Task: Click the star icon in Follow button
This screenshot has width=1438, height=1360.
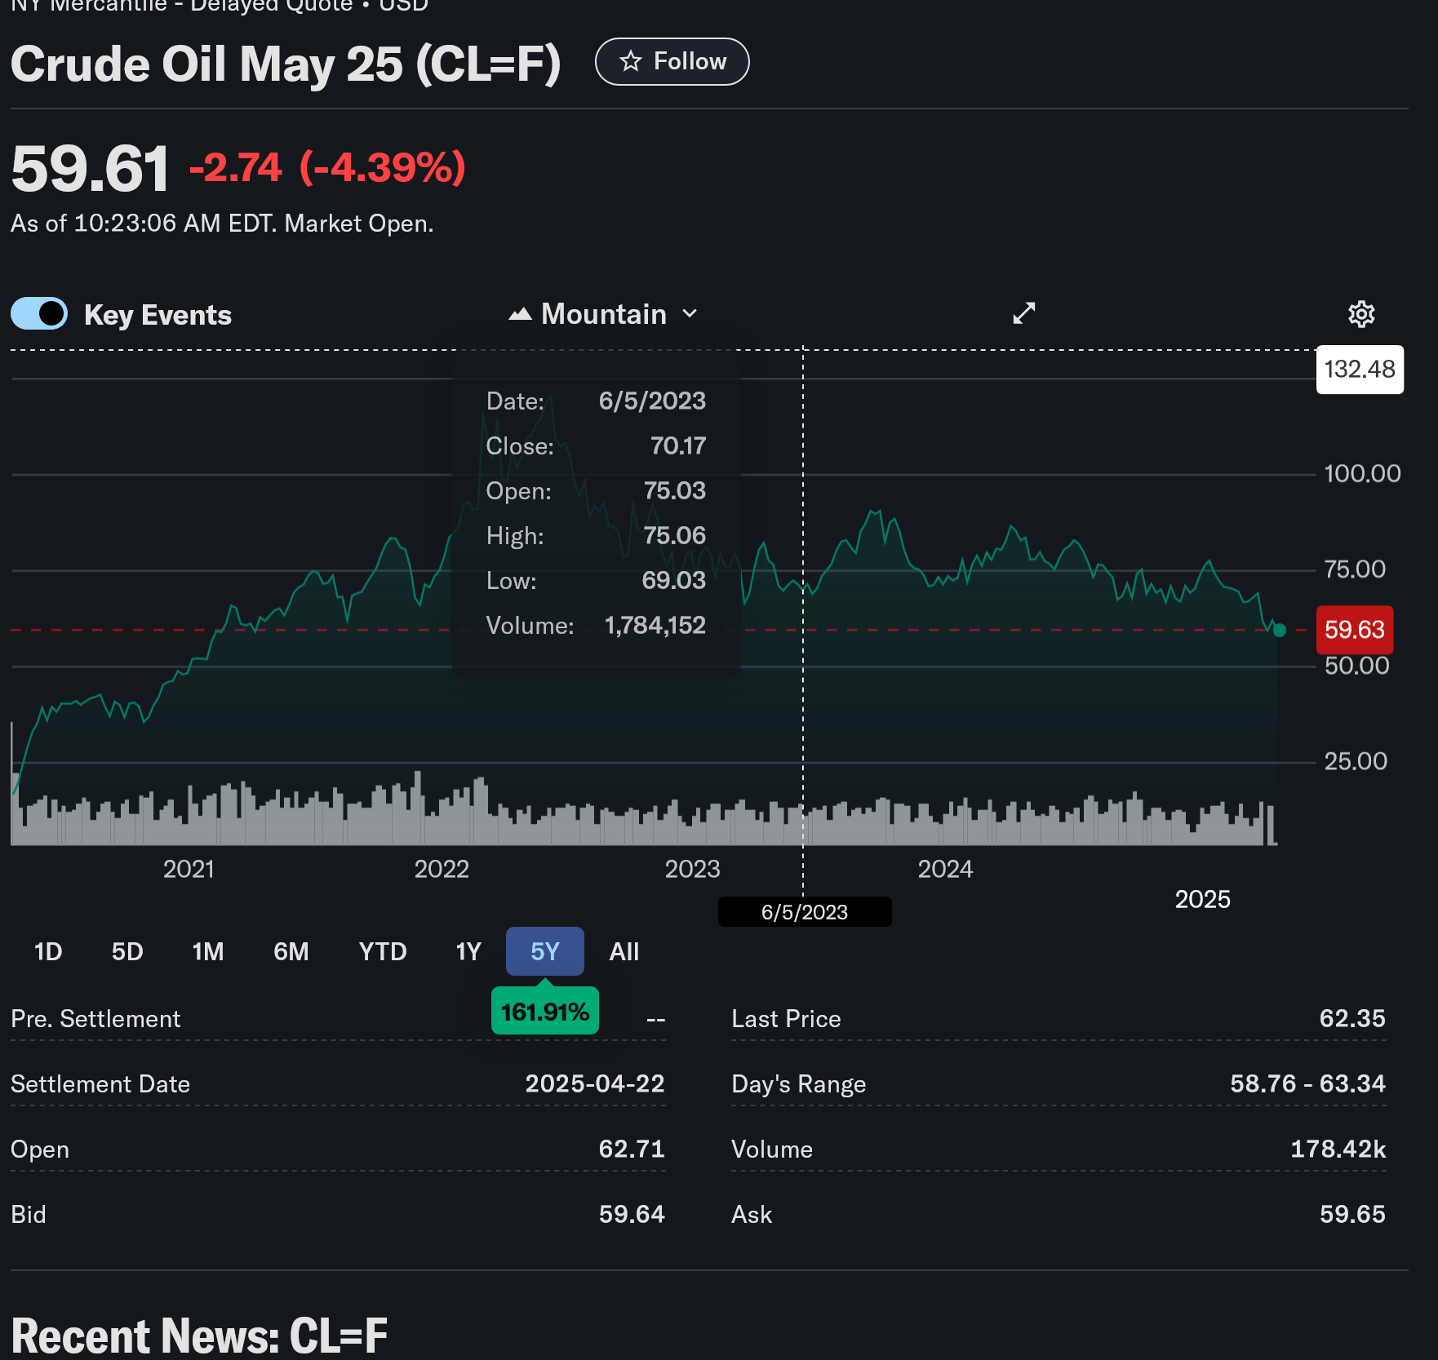Action: [630, 61]
